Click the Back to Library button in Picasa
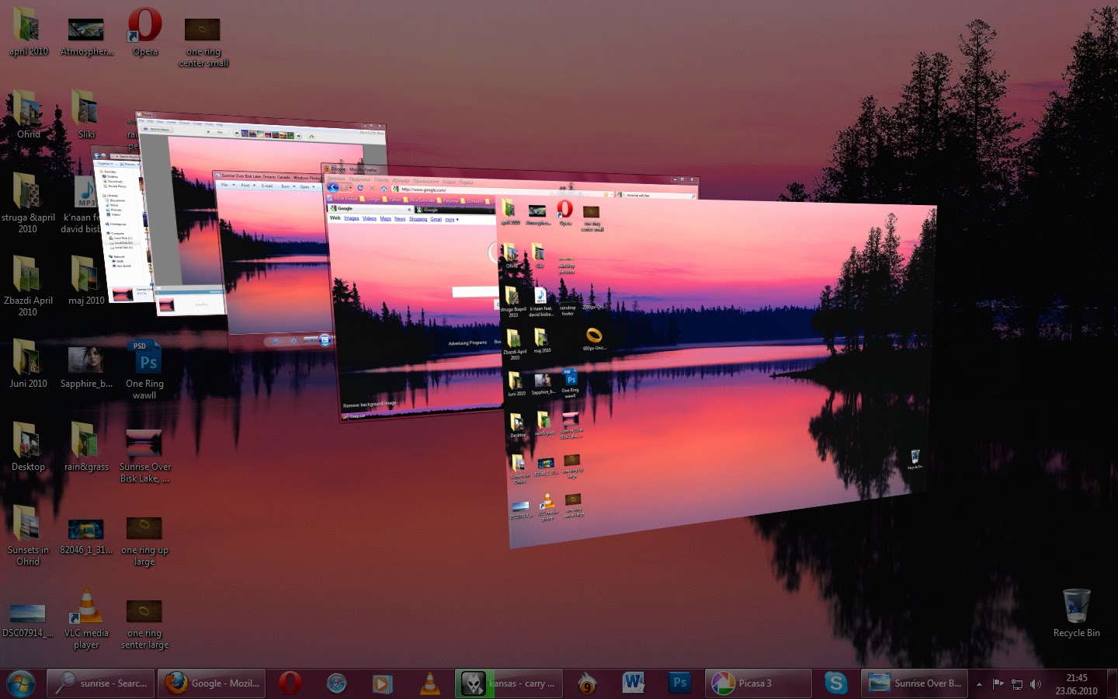The image size is (1118, 699). click(x=157, y=129)
